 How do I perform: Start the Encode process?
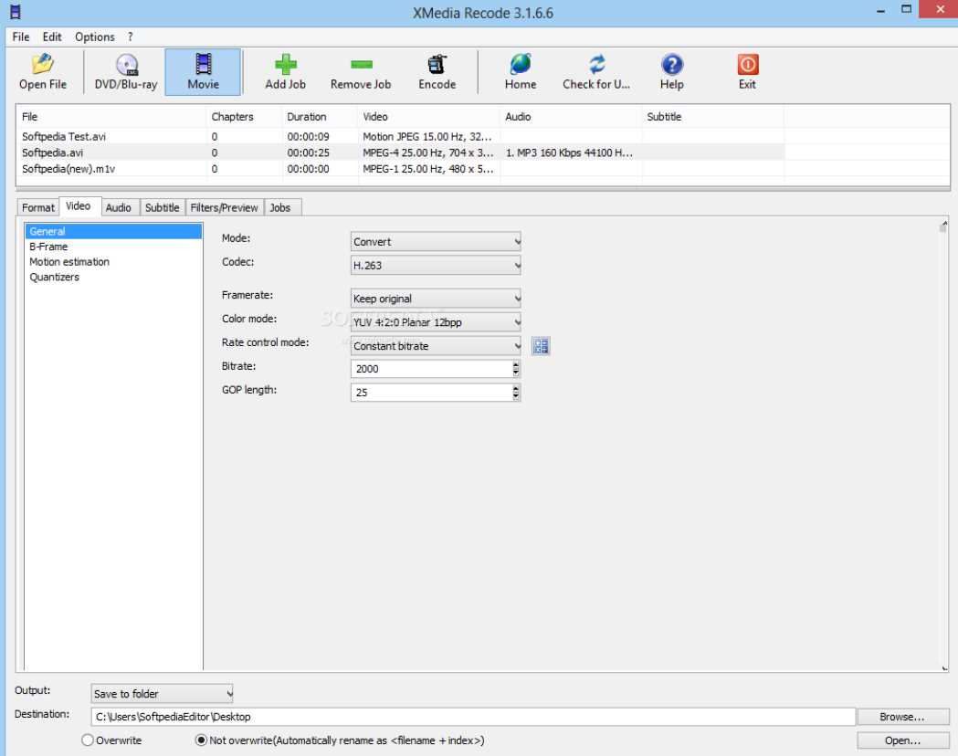pyautogui.click(x=437, y=72)
